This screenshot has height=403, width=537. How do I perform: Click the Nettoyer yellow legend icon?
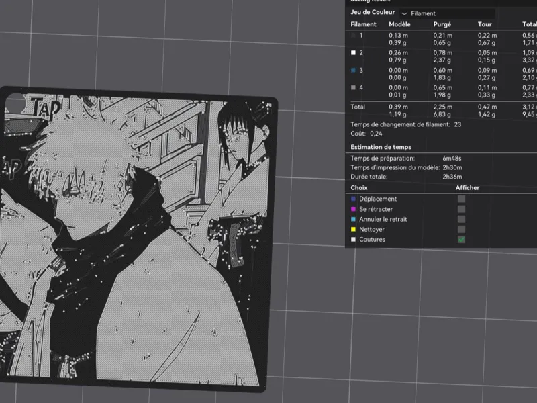pyautogui.click(x=354, y=229)
